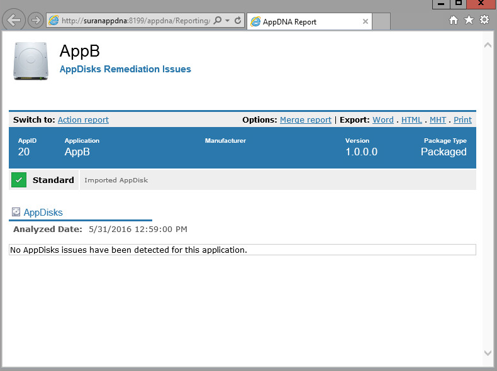Image resolution: width=497 pixels, height=371 pixels.
Task: Open the browser Tools gear icon
Action: (x=484, y=19)
